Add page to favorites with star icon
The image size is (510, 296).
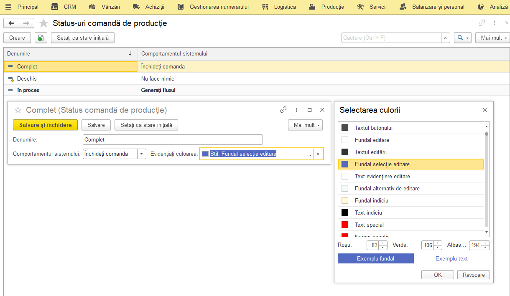click(43, 23)
